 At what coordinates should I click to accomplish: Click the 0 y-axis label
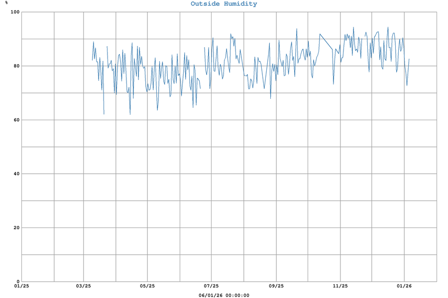17,281
